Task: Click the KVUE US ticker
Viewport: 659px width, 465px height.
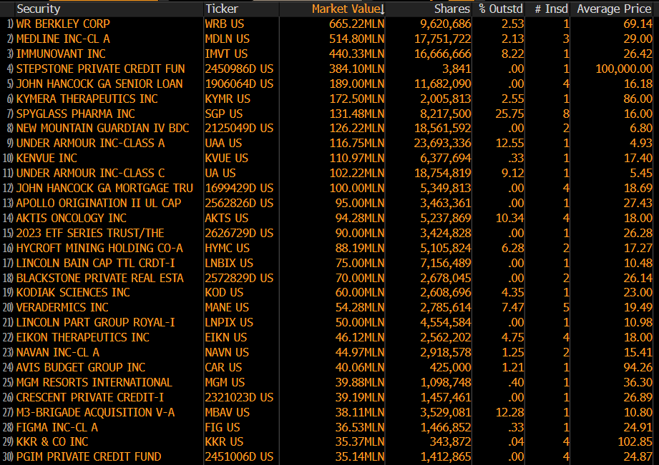Action: pyautogui.click(x=227, y=159)
